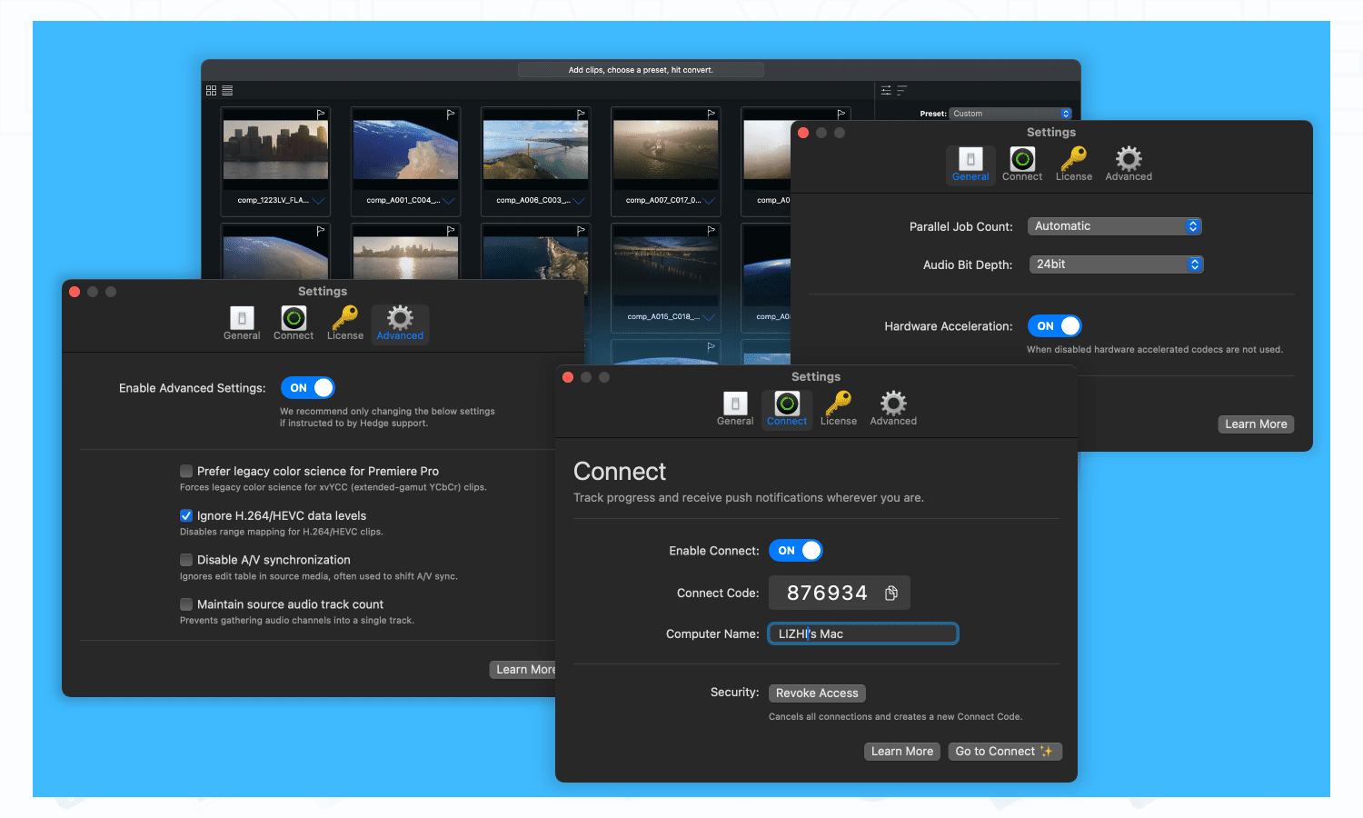Screen dimensions: 1363x818
Task: Open the Preset dropdown showing Custom
Action: point(1010,113)
